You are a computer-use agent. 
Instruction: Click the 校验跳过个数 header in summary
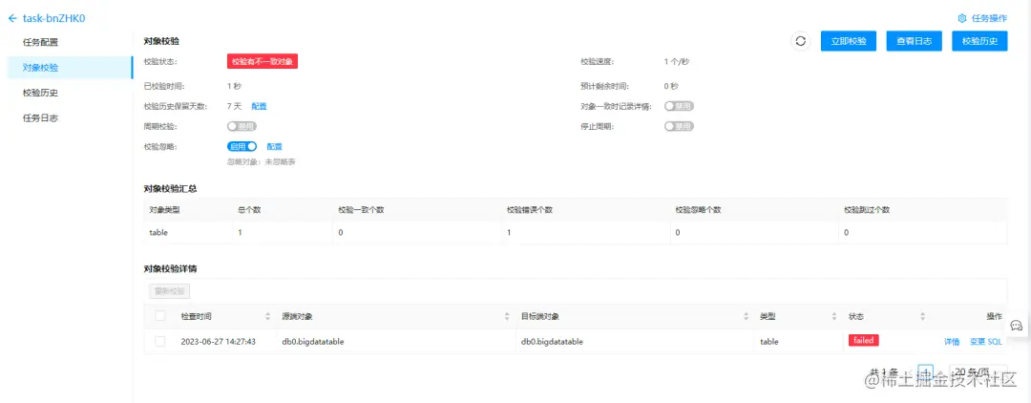(x=867, y=210)
